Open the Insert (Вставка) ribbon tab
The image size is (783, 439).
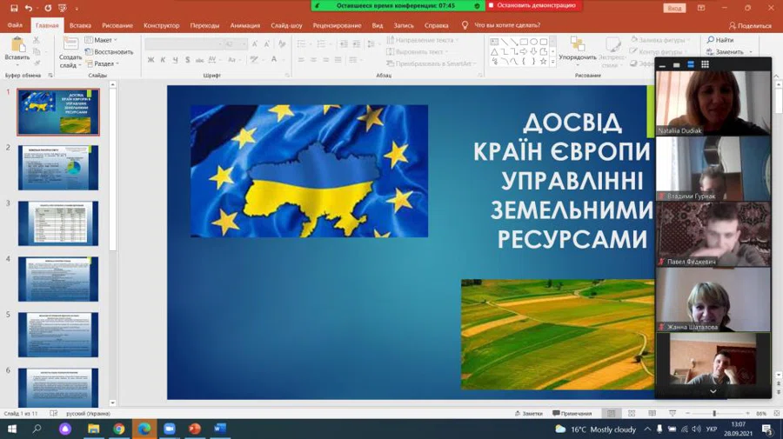point(80,25)
